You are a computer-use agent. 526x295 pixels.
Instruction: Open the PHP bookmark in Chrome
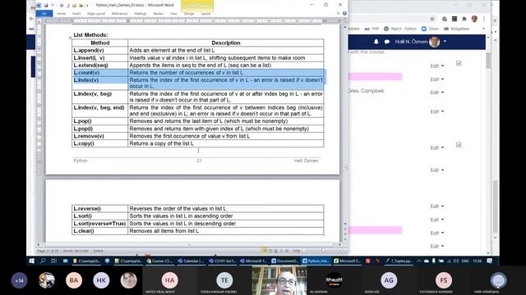(x=371, y=29)
